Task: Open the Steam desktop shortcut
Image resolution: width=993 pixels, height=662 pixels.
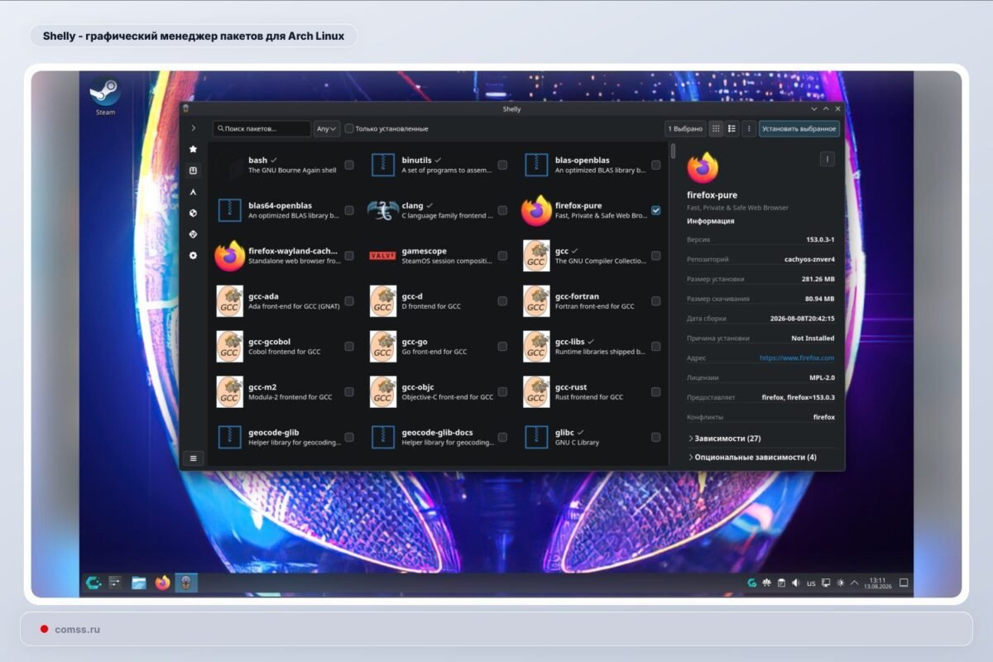Action: pyautogui.click(x=104, y=95)
